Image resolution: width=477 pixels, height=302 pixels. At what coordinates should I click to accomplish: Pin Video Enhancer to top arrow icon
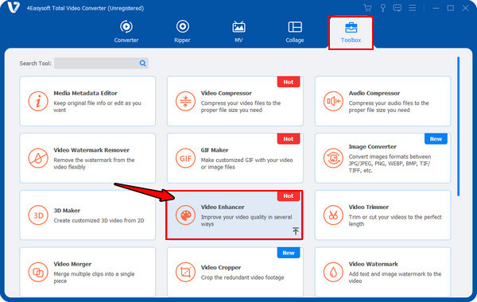(296, 230)
